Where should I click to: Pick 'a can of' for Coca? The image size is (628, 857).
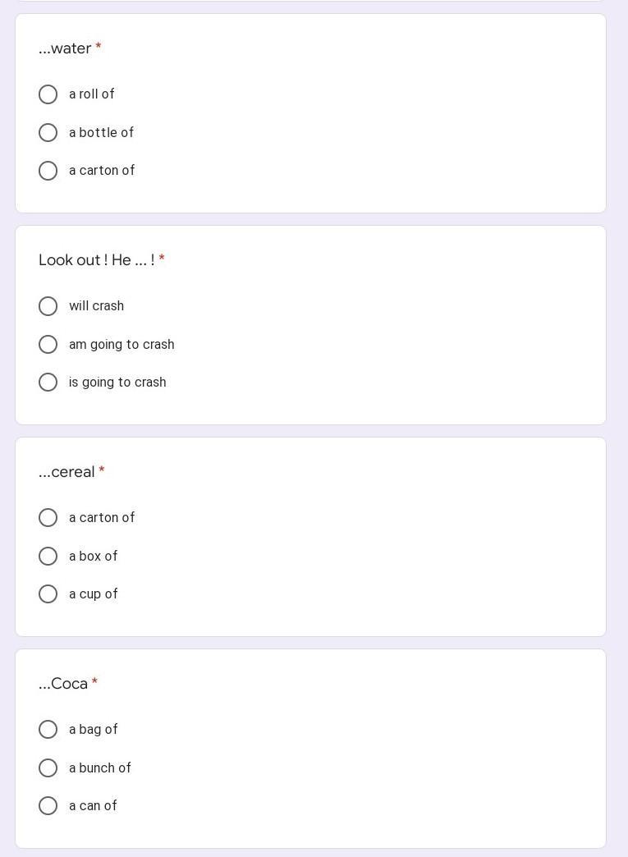(x=48, y=806)
